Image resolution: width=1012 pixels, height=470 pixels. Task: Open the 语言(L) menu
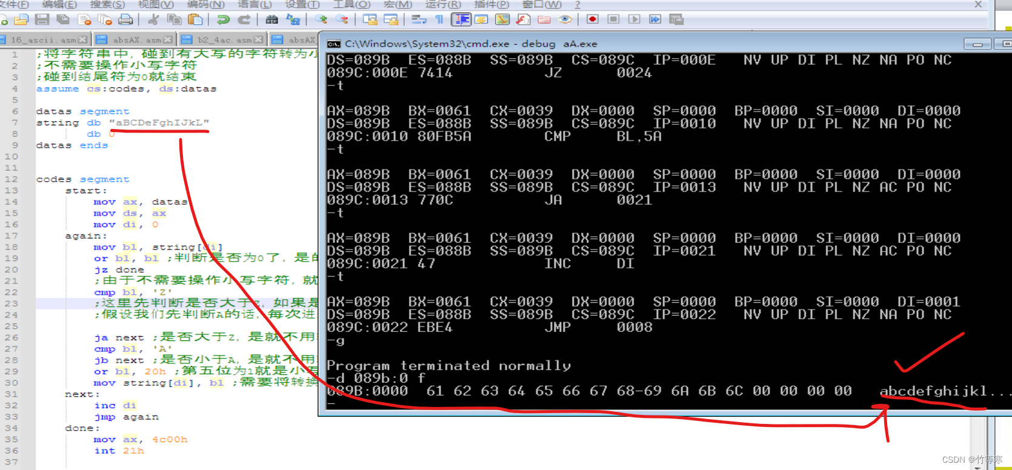255,4
